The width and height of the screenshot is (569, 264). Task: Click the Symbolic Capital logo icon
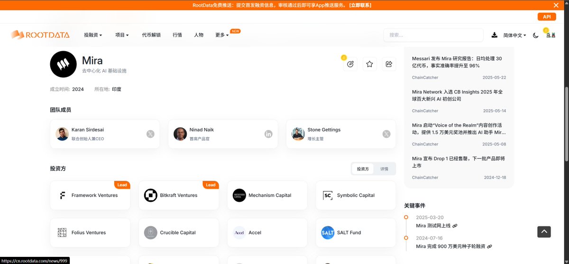328,195
